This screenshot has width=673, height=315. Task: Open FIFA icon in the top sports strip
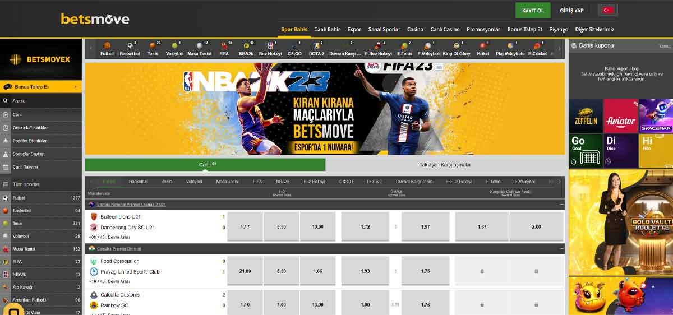click(224, 49)
